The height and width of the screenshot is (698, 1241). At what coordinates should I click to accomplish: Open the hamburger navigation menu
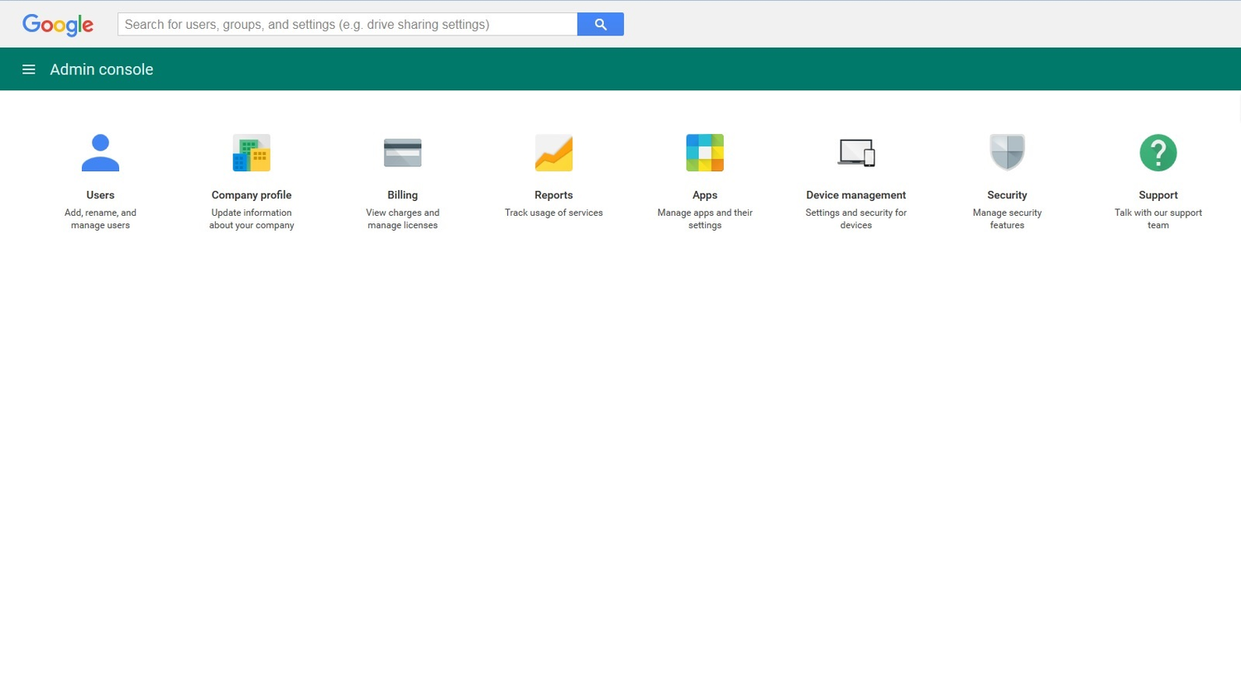tap(28, 69)
